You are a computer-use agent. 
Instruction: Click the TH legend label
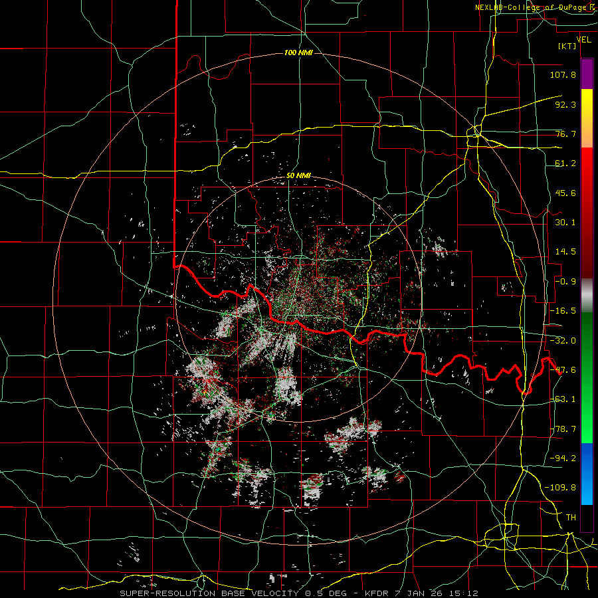point(571,518)
